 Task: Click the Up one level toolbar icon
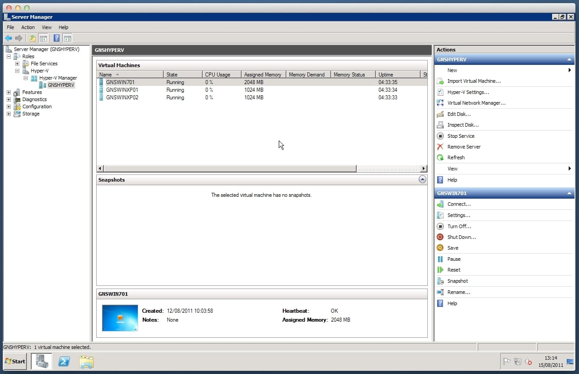(x=33, y=38)
